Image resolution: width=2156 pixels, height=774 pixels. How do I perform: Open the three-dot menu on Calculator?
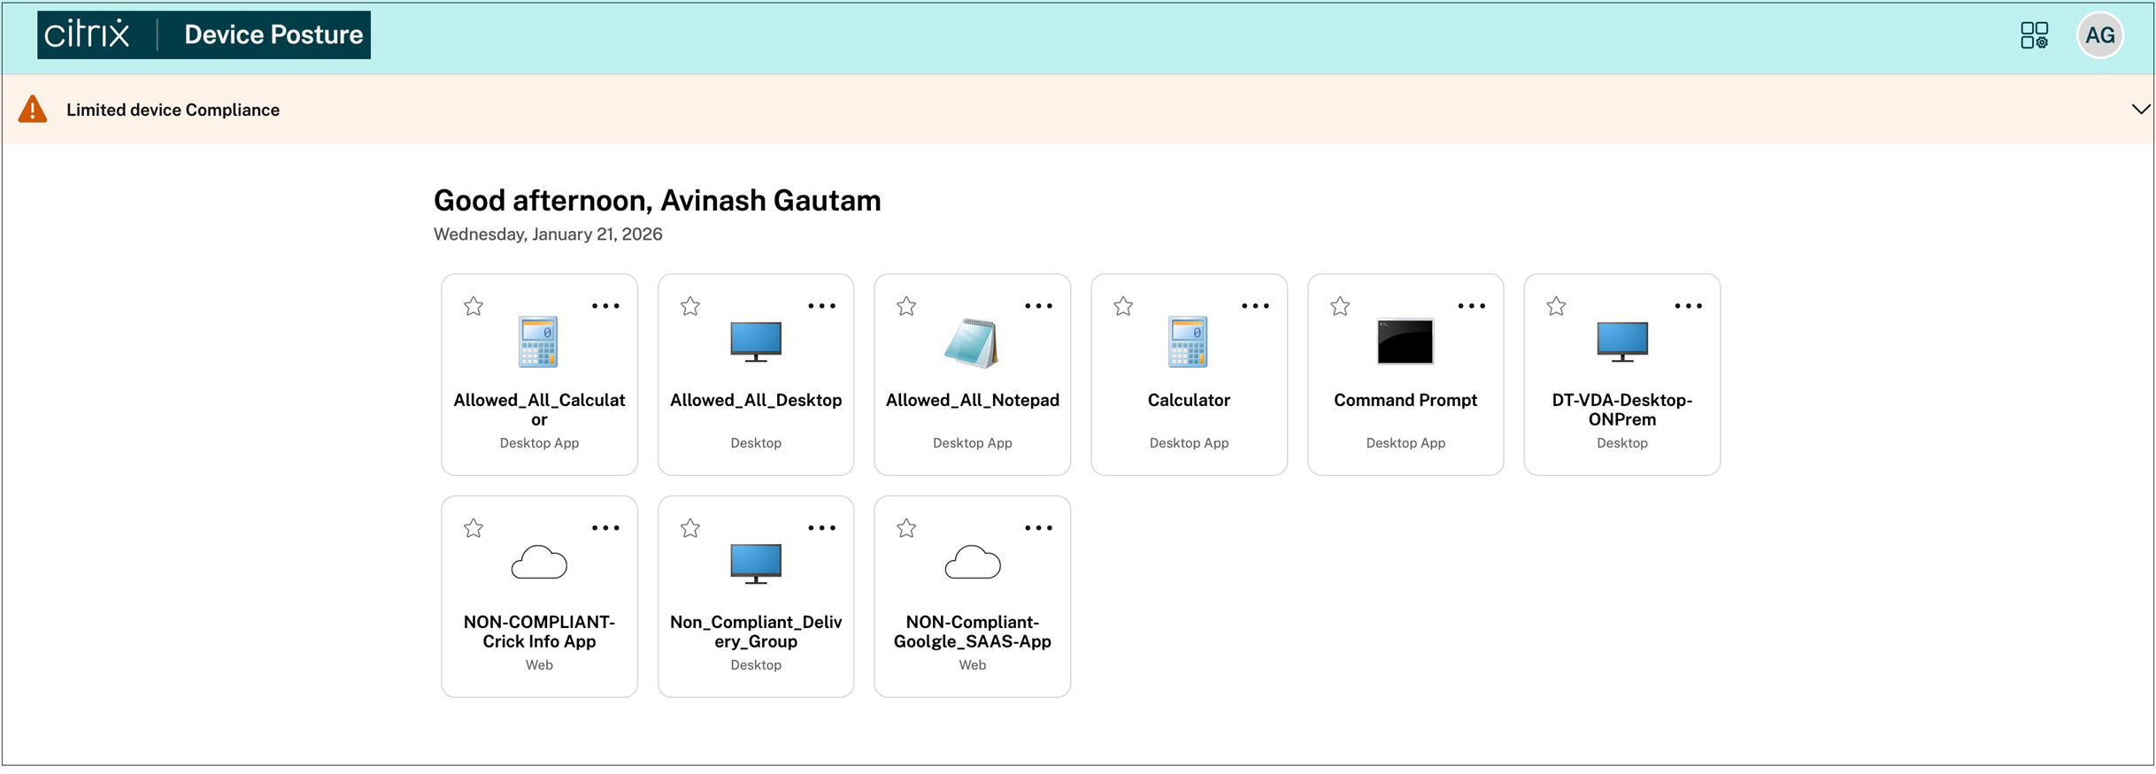point(1255,306)
